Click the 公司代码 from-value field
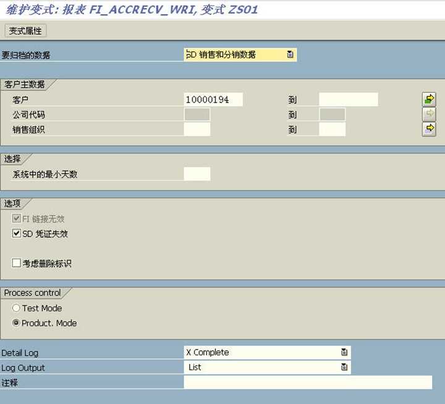 pyautogui.click(x=197, y=115)
